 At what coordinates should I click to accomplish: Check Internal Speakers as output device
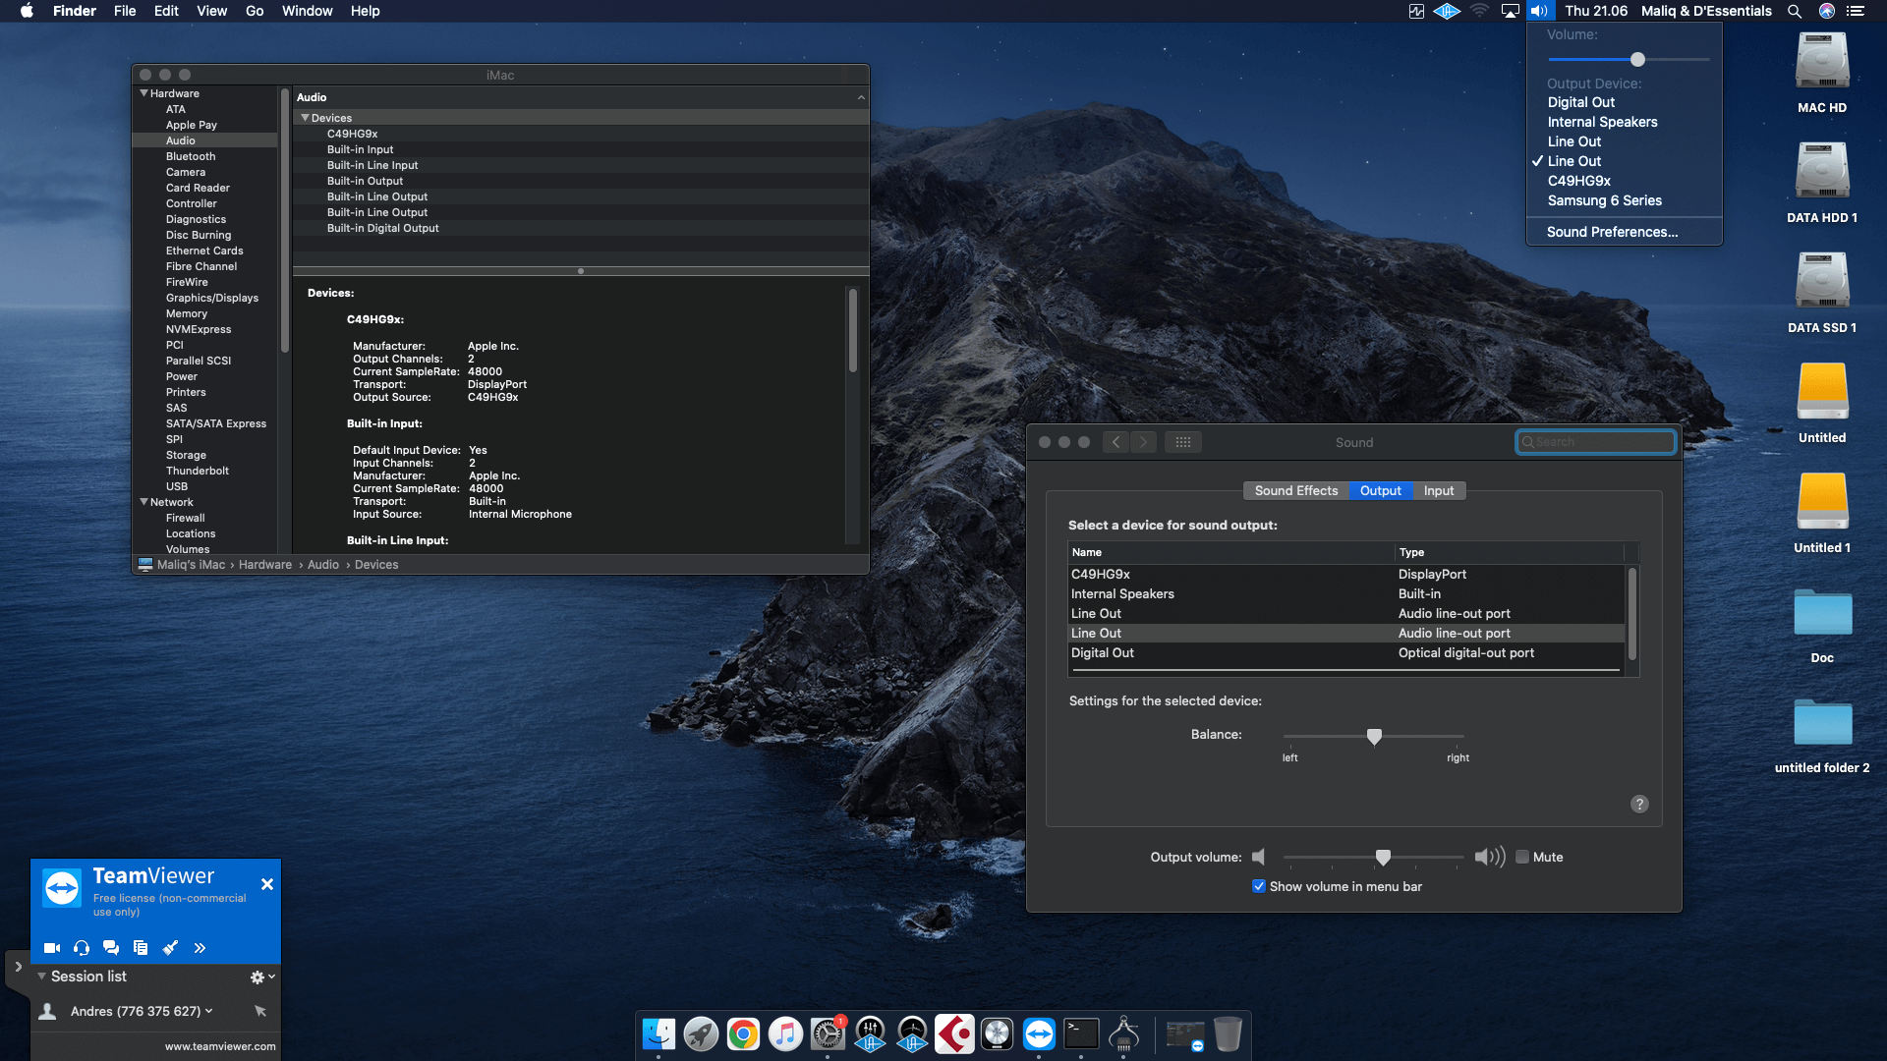(x=1602, y=122)
